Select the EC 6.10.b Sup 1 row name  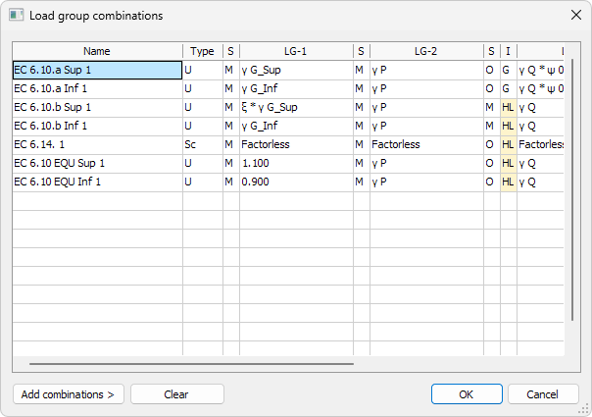point(97,107)
